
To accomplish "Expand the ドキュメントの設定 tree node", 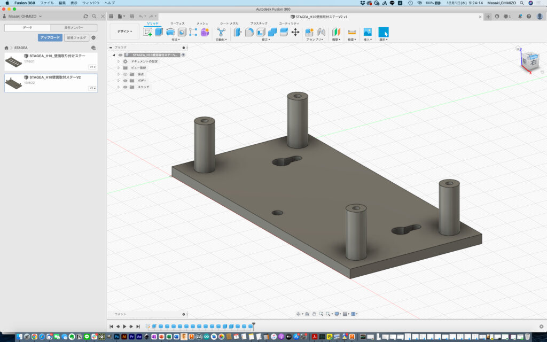I will point(119,61).
